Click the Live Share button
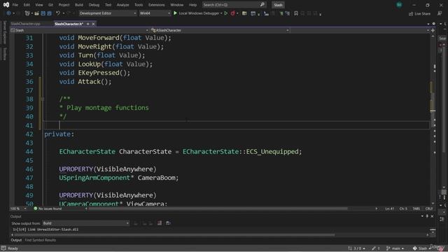This screenshot has width=448, height=252. [419, 14]
